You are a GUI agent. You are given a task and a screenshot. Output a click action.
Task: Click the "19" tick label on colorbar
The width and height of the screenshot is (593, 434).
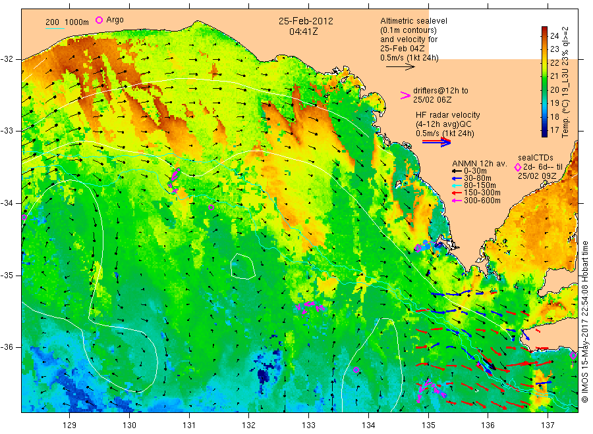point(554,103)
